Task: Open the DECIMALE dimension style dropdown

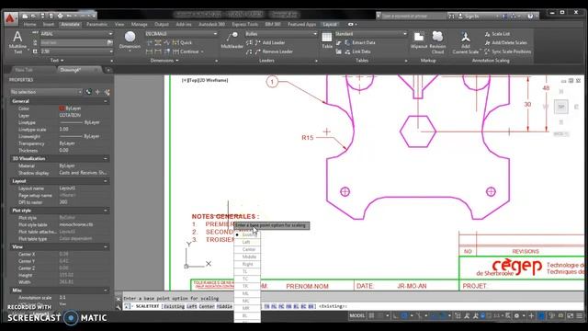Action: 181,34
